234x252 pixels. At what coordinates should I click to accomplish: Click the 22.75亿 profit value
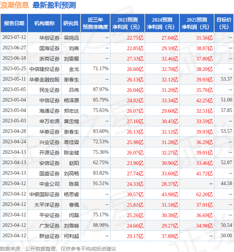[135, 38]
